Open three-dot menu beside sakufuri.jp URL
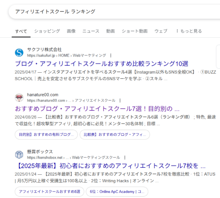The height and width of the screenshot is (198, 220). click(111, 56)
